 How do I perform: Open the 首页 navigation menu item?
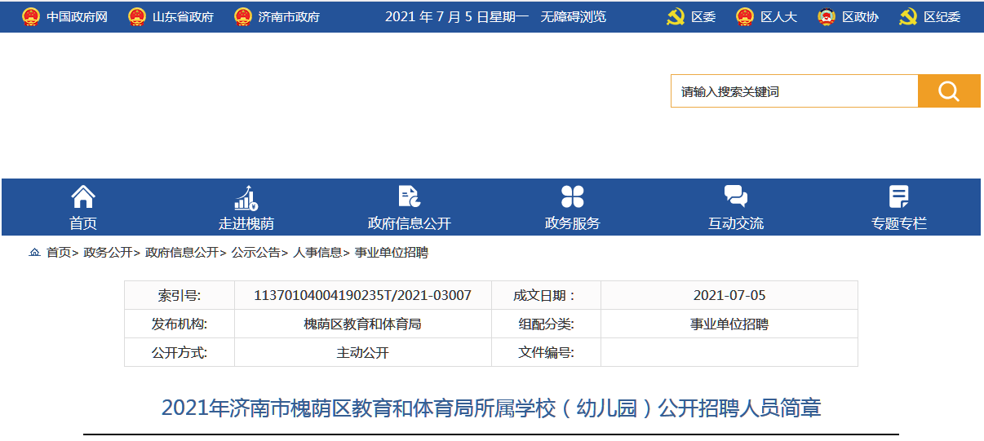(83, 223)
